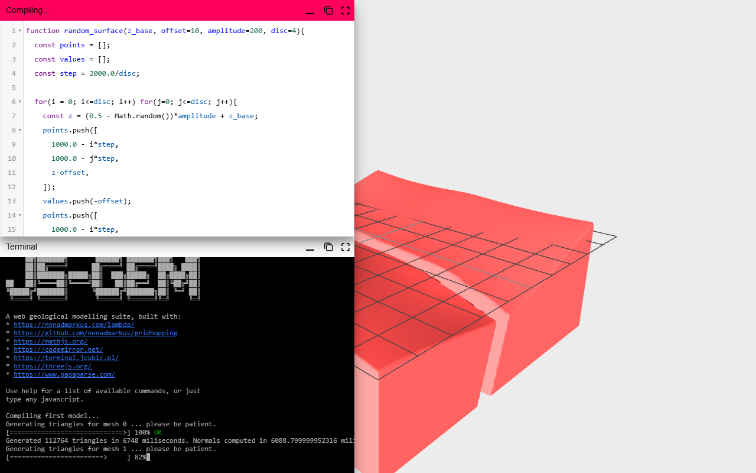756x473 pixels.
Task: Open the mathjs.org link
Action: pos(50,341)
